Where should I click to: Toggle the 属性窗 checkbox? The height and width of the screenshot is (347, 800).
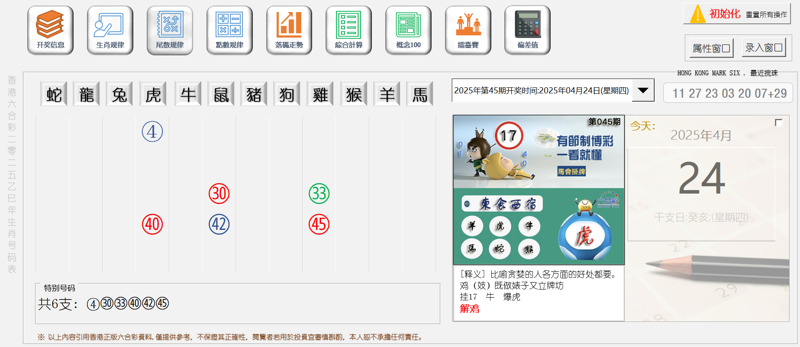pyautogui.click(x=726, y=48)
